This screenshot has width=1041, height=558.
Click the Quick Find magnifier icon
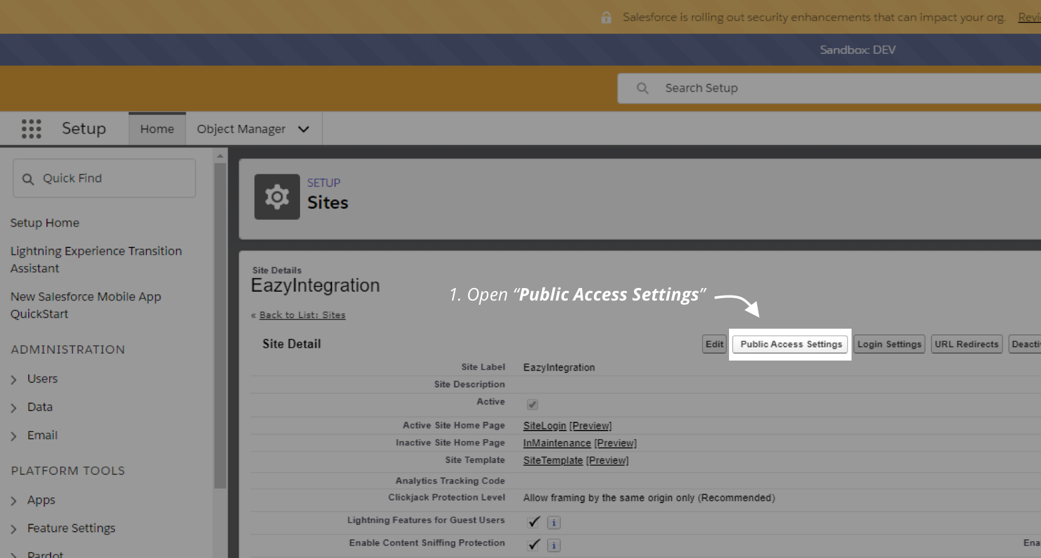pos(28,179)
